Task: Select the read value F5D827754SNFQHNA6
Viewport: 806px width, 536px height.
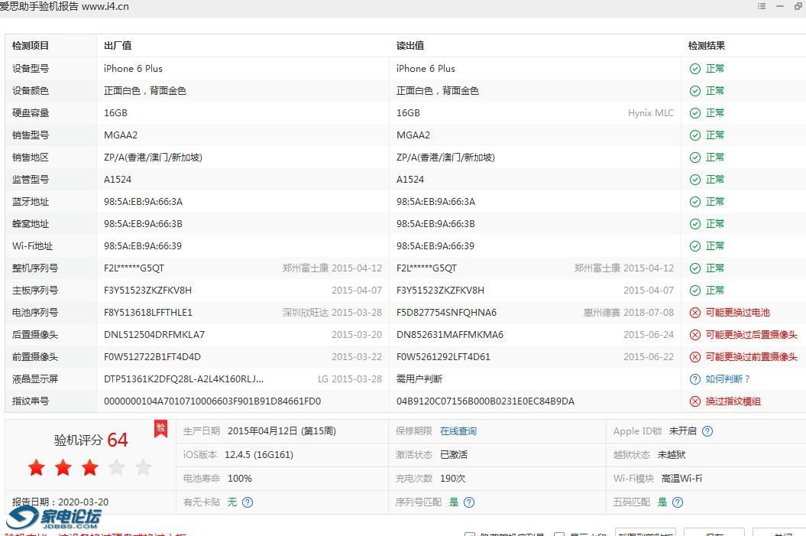Action: (446, 313)
